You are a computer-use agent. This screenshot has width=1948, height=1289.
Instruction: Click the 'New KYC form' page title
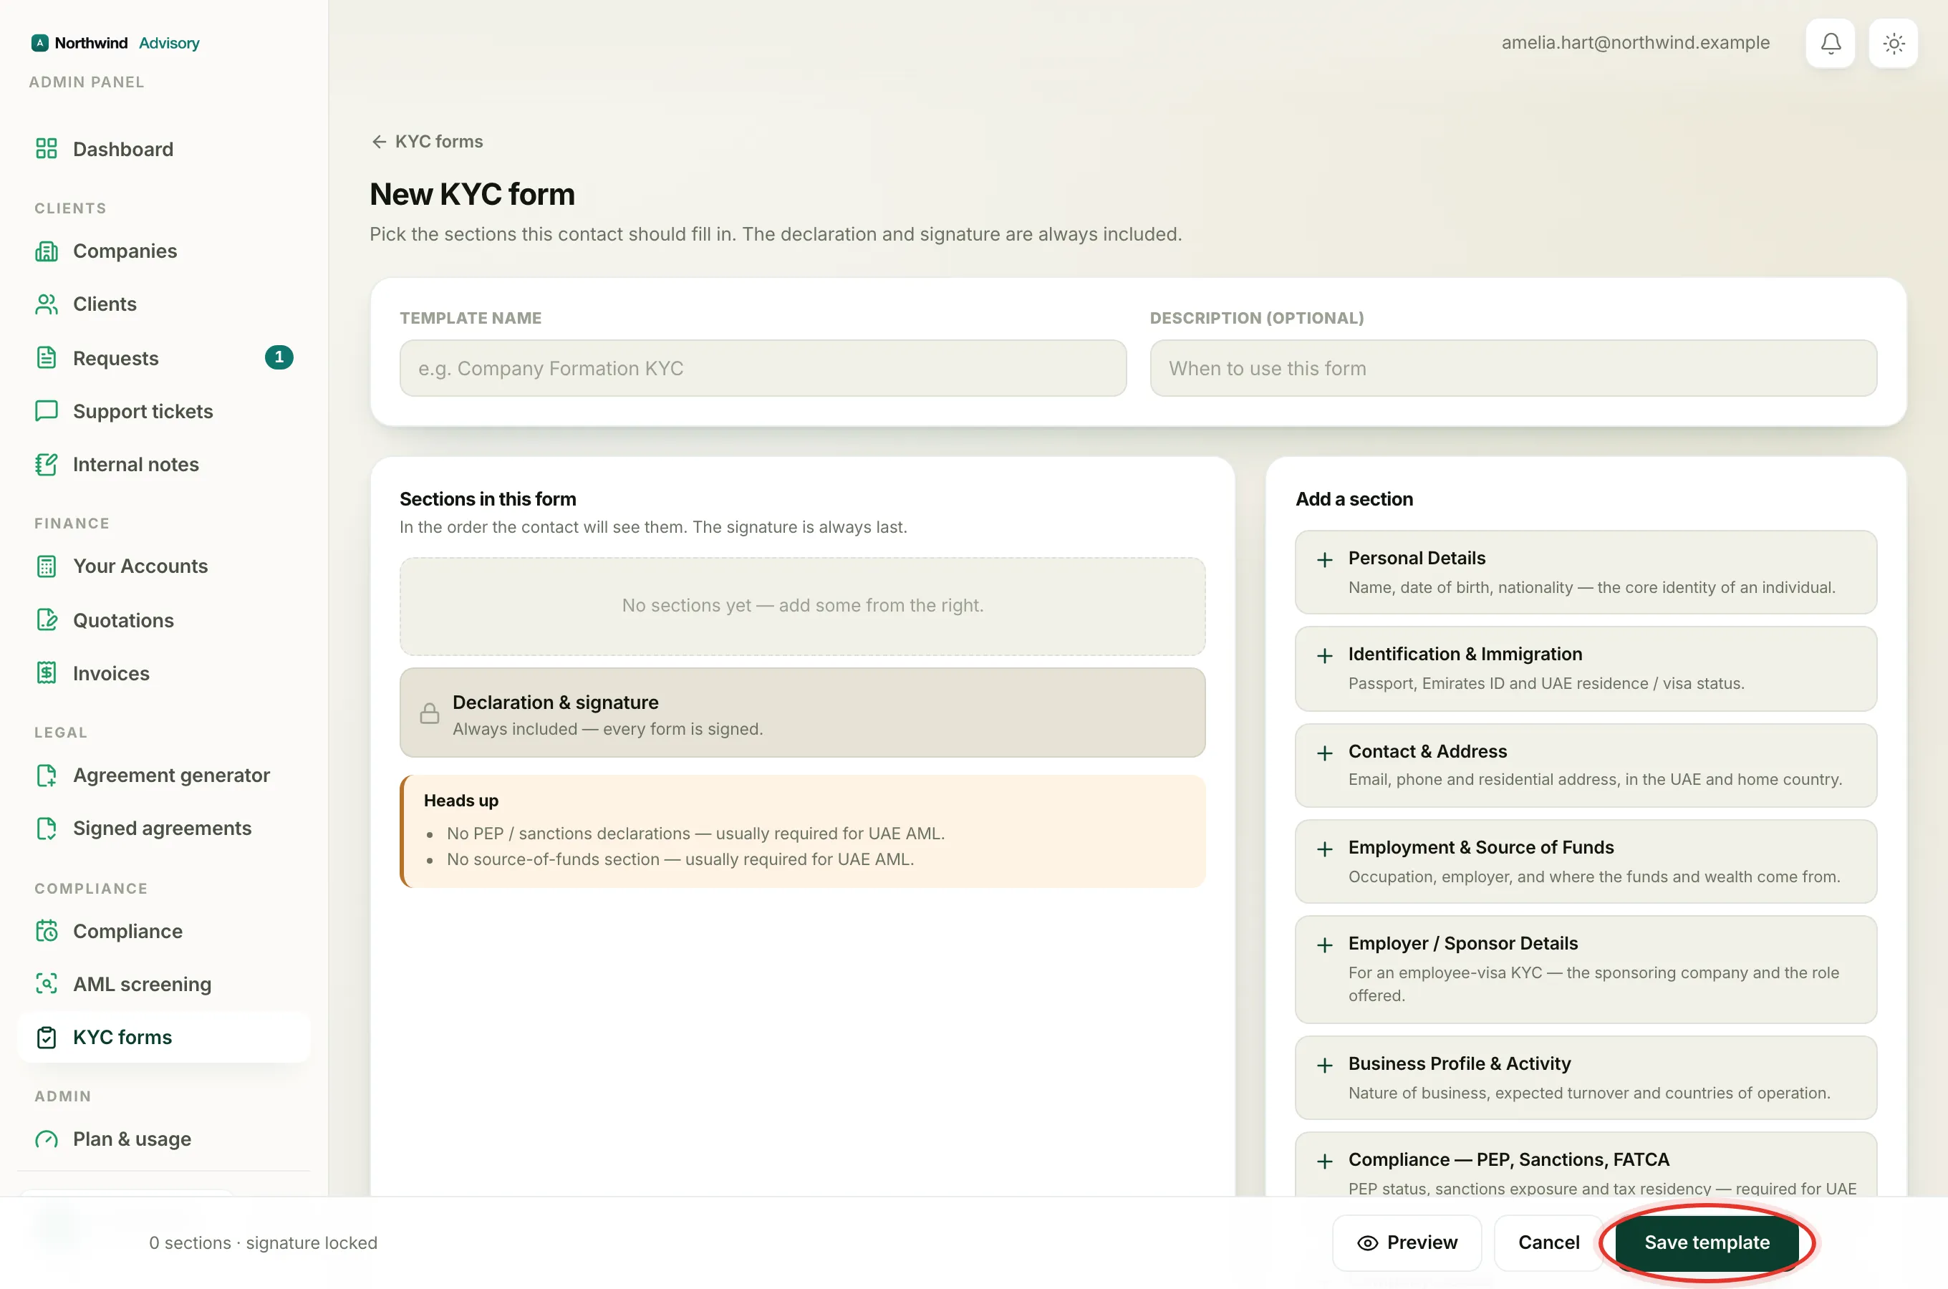473,194
